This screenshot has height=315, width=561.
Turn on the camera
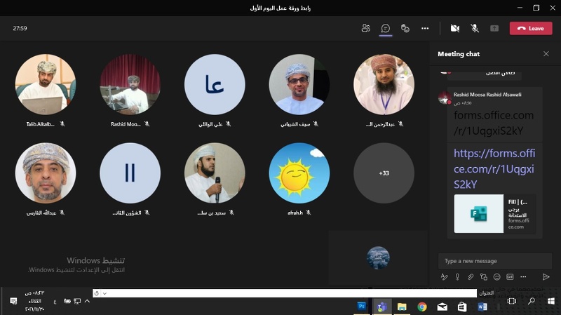pyautogui.click(x=454, y=28)
